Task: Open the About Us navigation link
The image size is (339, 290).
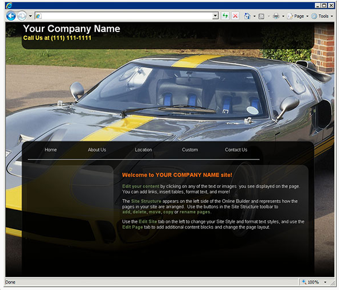Action: tap(97, 150)
